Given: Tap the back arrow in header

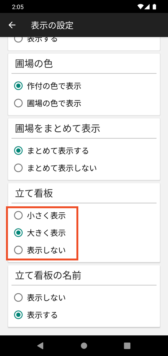Looking at the screenshot, I should [12, 25].
